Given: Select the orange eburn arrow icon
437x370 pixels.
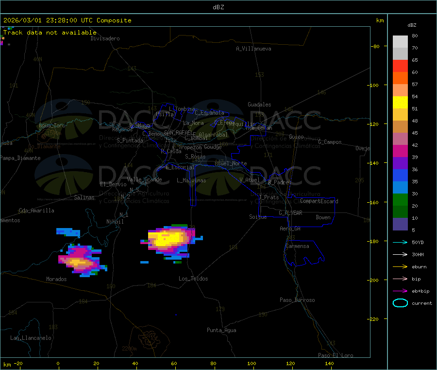Looking at the screenshot, I should 400,267.
